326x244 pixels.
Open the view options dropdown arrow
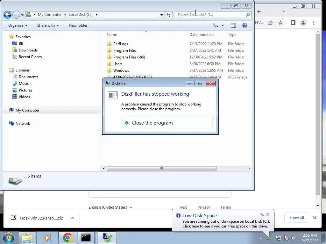click(223, 25)
